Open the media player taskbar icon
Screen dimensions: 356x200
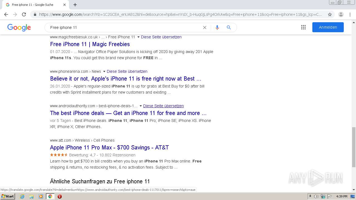[41, 196]
